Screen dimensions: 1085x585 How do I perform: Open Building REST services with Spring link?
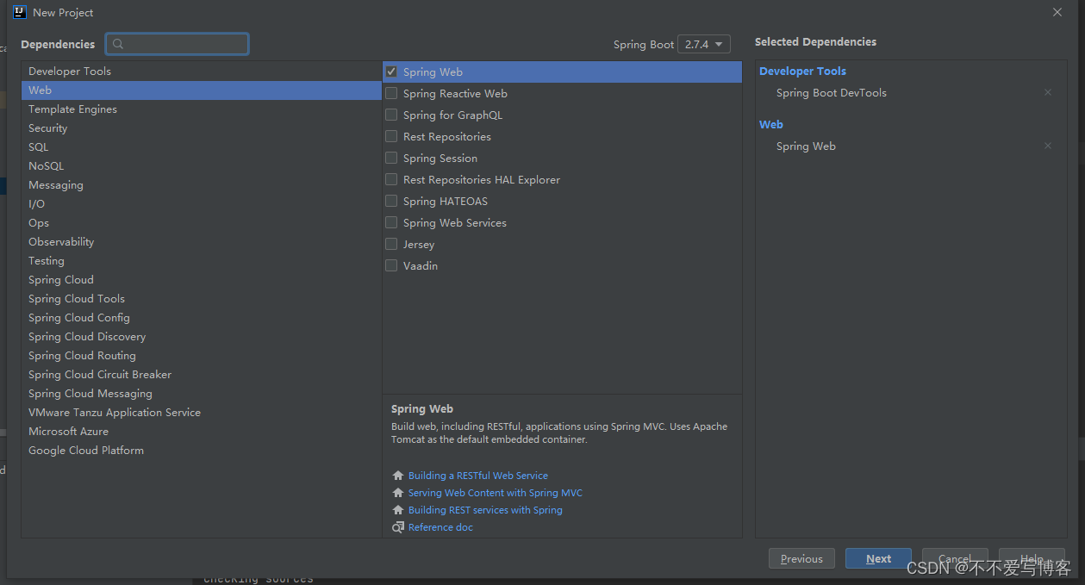(485, 510)
